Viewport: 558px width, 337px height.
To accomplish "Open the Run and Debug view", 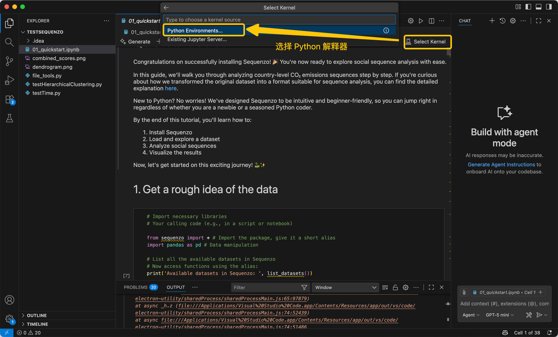I will [x=9, y=81].
